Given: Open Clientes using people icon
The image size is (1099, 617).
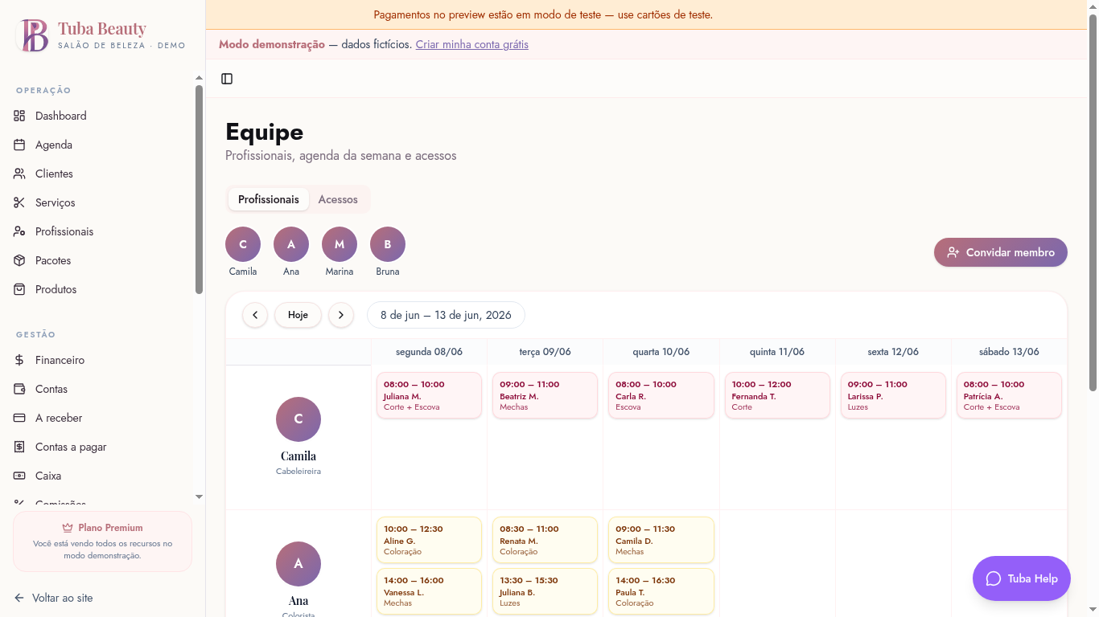Looking at the screenshot, I should click(x=19, y=174).
